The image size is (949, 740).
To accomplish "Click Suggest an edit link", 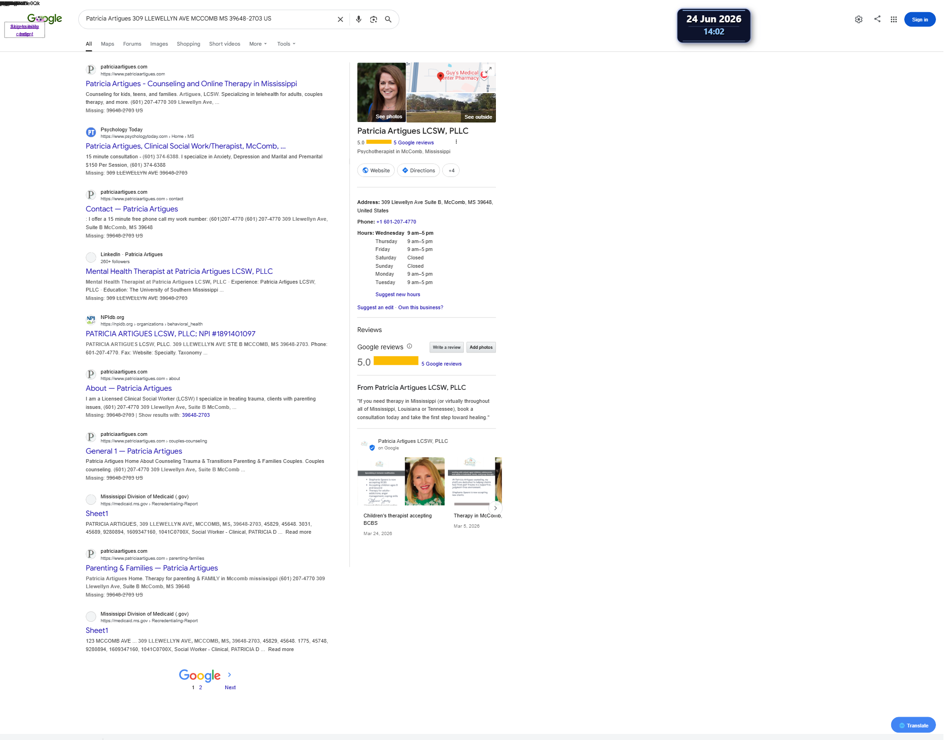I will point(375,307).
